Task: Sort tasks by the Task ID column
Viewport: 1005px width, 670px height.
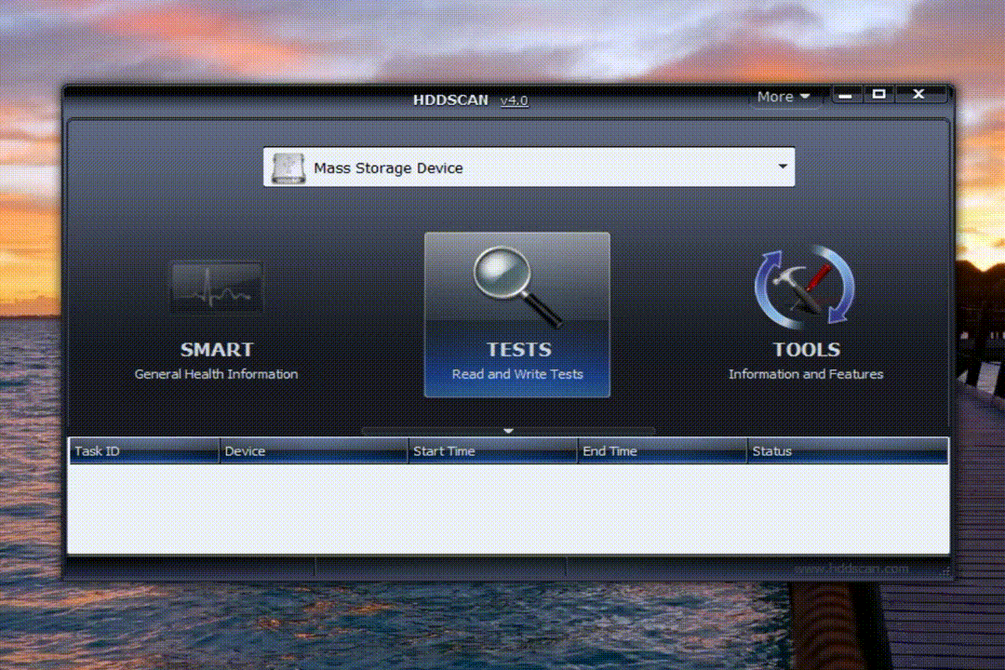Action: [x=144, y=450]
